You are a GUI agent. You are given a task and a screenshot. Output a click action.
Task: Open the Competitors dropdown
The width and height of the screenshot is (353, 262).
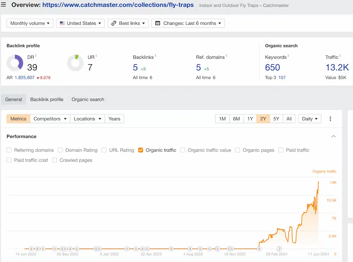click(50, 119)
